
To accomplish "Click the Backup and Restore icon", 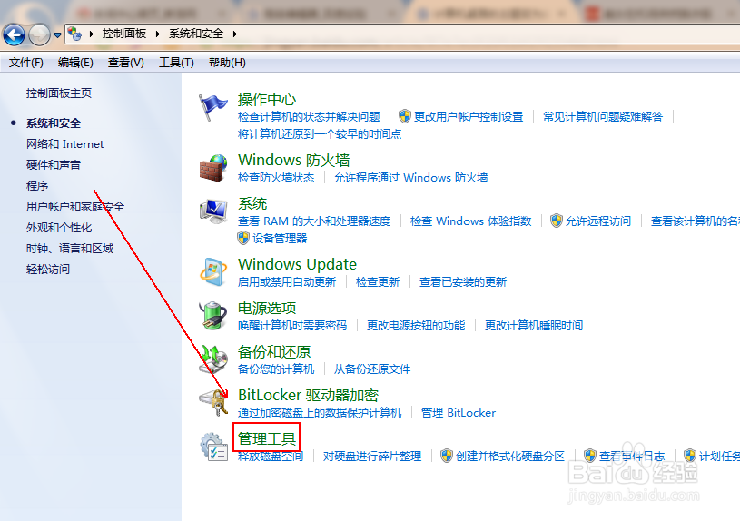I will (x=213, y=359).
